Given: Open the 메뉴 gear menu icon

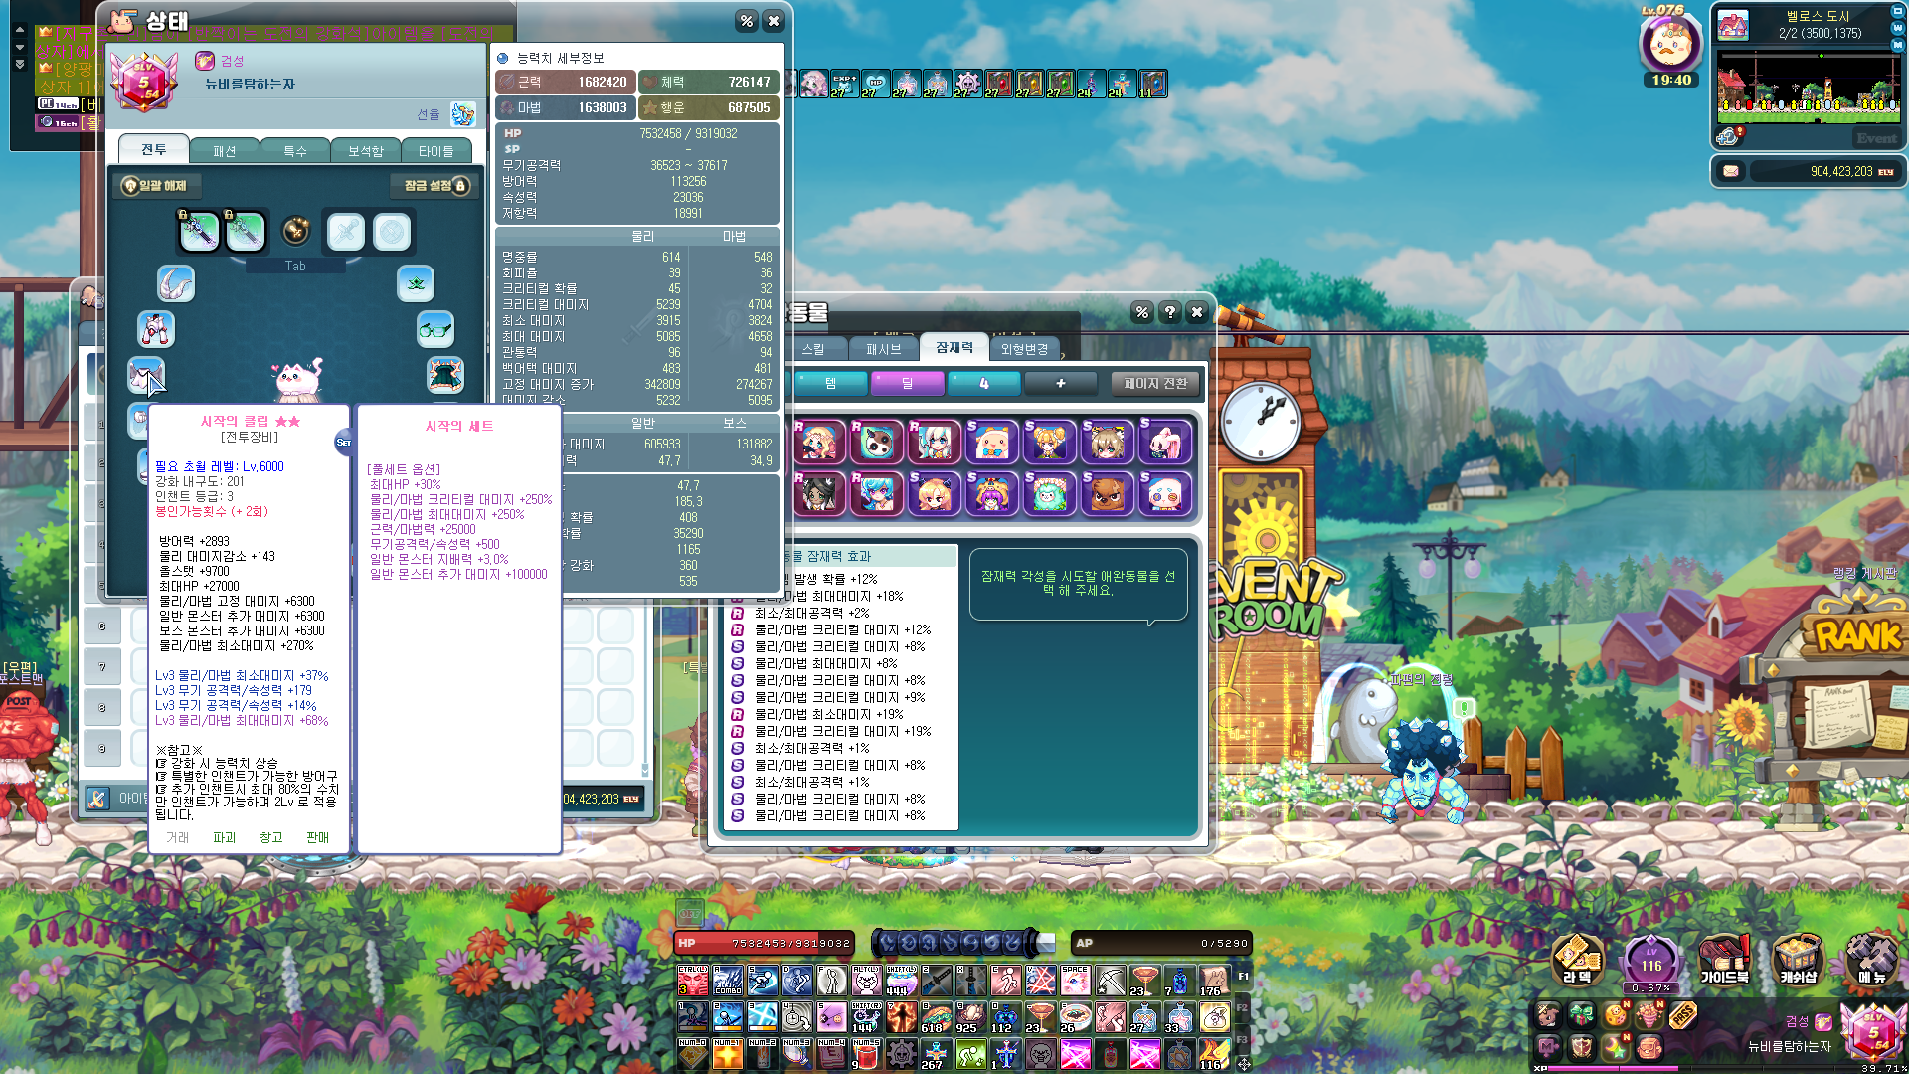Looking at the screenshot, I should 1871,961.
